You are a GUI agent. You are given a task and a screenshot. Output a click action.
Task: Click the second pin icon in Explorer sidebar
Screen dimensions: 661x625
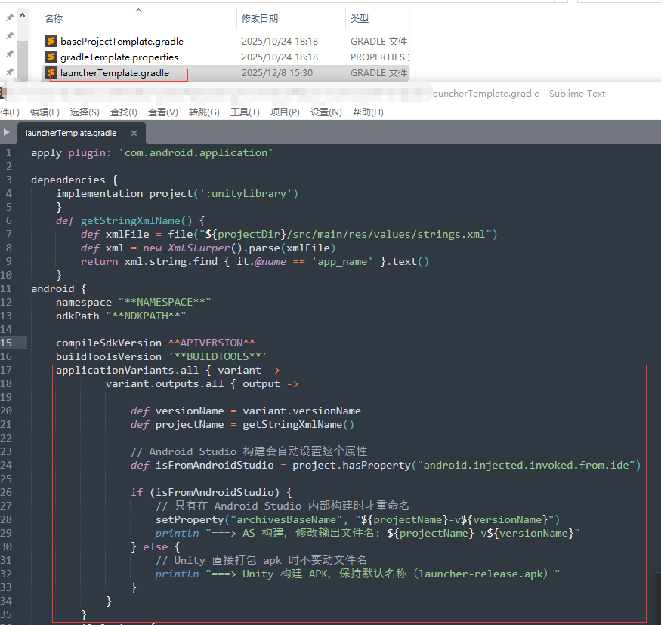(9, 35)
